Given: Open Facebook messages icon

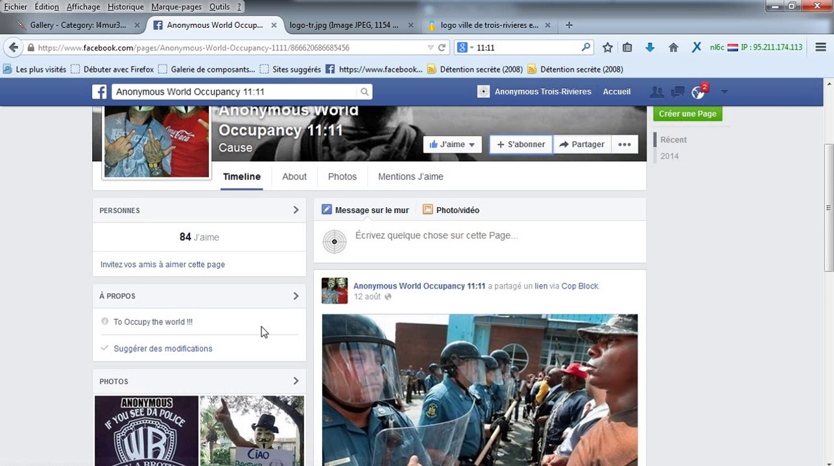Looking at the screenshot, I should pyautogui.click(x=678, y=92).
